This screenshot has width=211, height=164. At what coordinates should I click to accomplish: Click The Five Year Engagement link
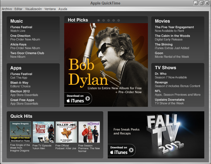pyautogui.click(x=174, y=27)
